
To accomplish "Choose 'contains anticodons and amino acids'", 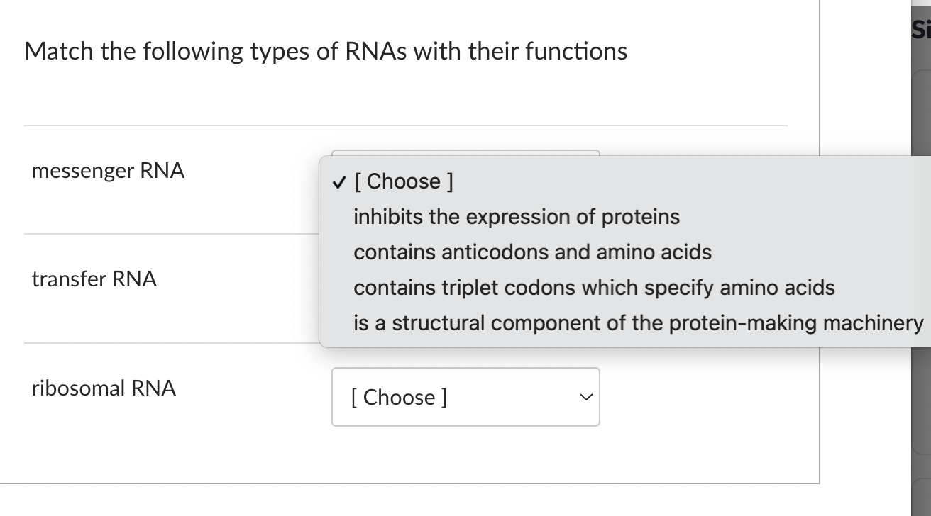I will 533,252.
